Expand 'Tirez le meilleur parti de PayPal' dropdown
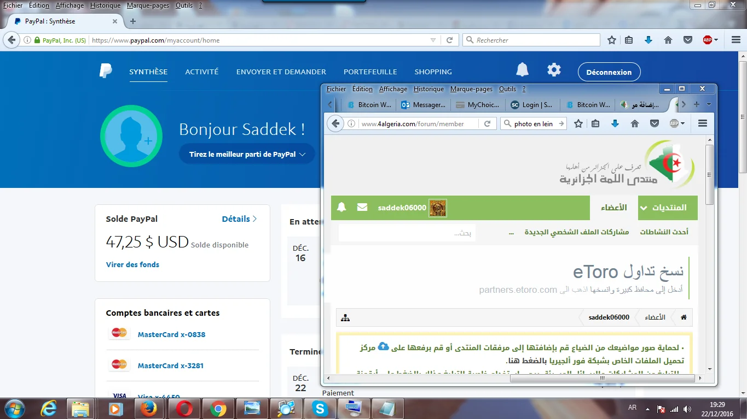This screenshot has height=419, width=747. click(x=247, y=155)
